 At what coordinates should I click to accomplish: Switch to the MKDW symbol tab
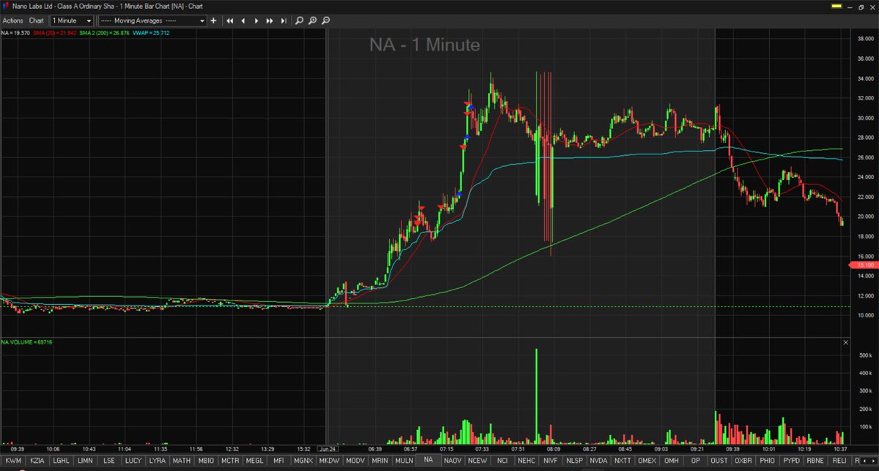pyautogui.click(x=329, y=461)
